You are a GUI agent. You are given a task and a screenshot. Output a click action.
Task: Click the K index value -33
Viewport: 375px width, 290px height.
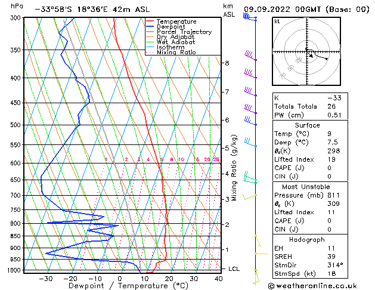coord(334,98)
